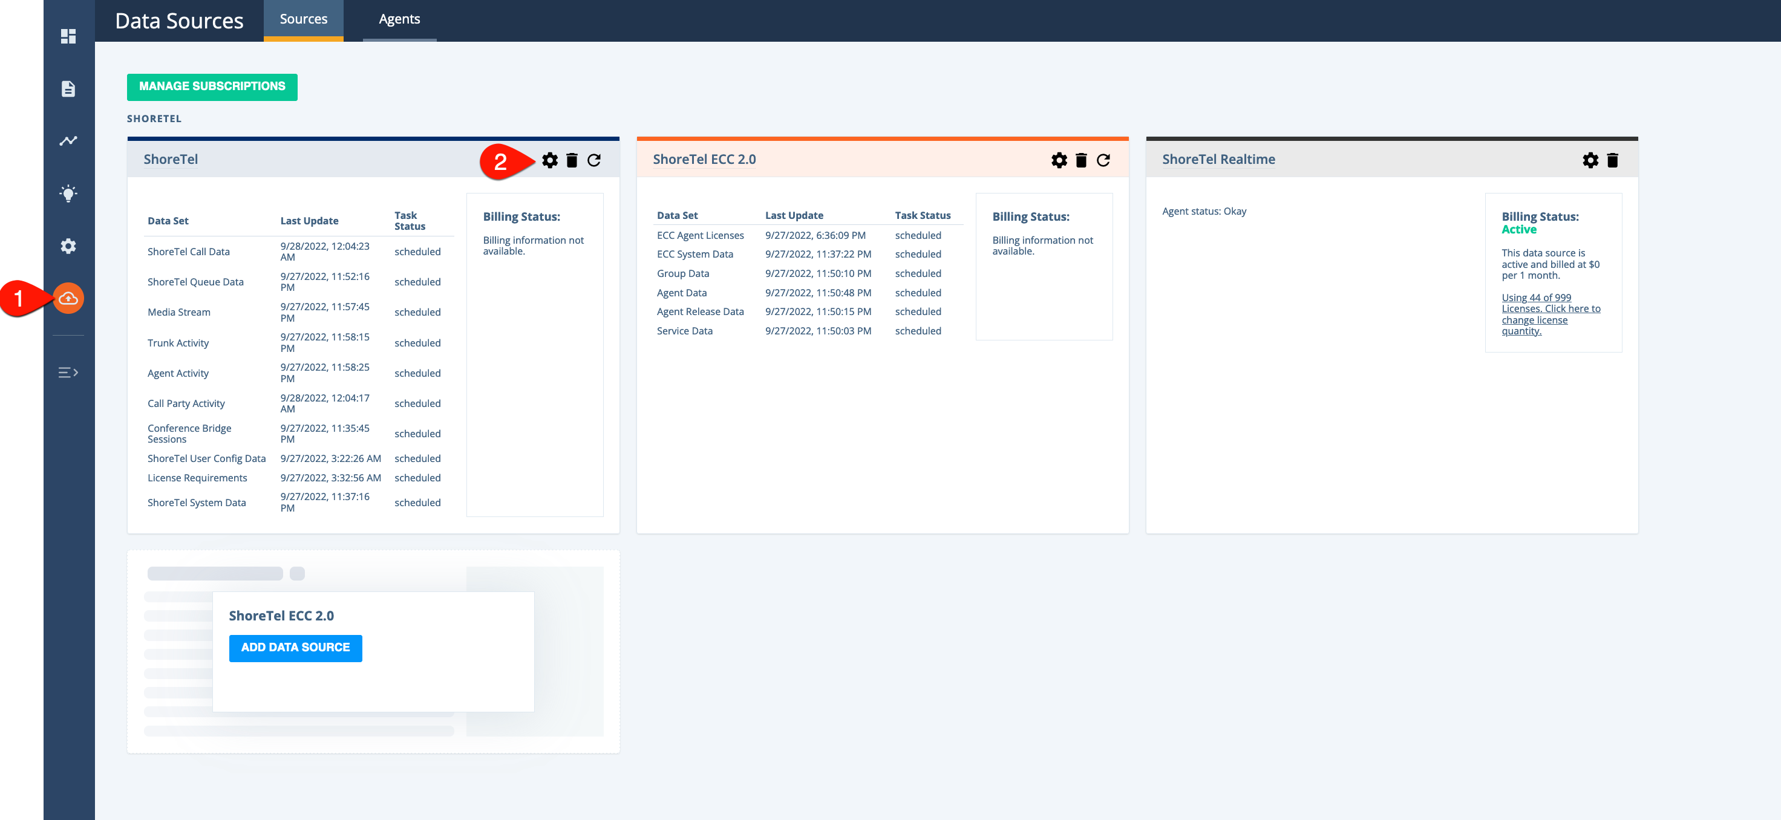The width and height of the screenshot is (1781, 820).
Task: Click the 9/27/2022, 3:22:26 AM timestamp
Action: (330, 458)
